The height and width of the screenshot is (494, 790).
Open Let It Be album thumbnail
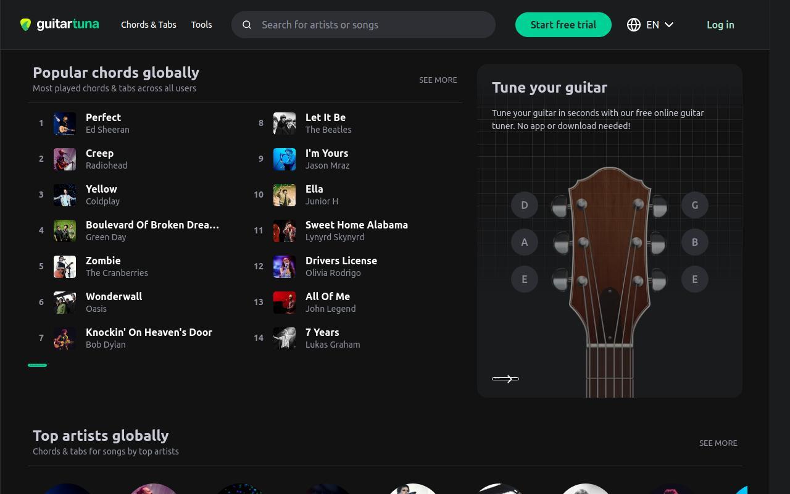[x=285, y=124]
